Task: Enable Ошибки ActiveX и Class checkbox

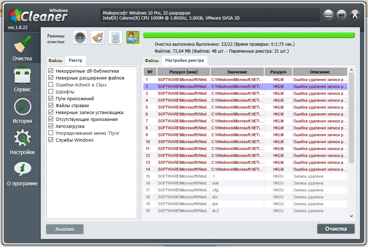Action: [x=51, y=85]
